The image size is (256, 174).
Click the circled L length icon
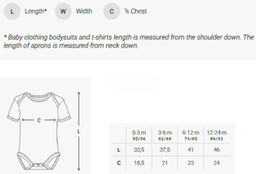pyautogui.click(x=12, y=12)
